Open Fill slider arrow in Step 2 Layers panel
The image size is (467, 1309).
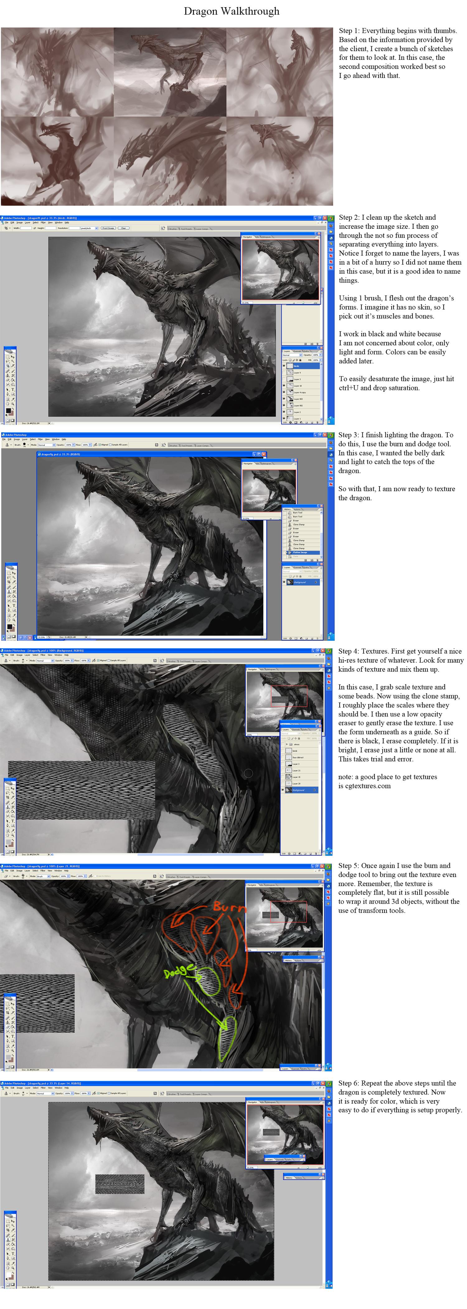(320, 360)
